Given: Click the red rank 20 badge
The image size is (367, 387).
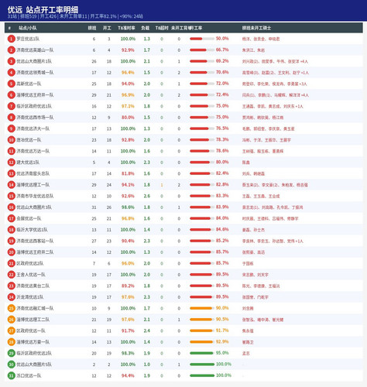Looking at the screenshot, I should 11,252.
